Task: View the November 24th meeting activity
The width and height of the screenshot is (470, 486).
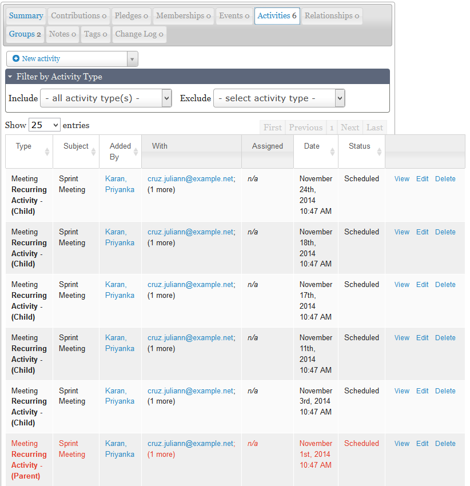Action: tap(402, 179)
